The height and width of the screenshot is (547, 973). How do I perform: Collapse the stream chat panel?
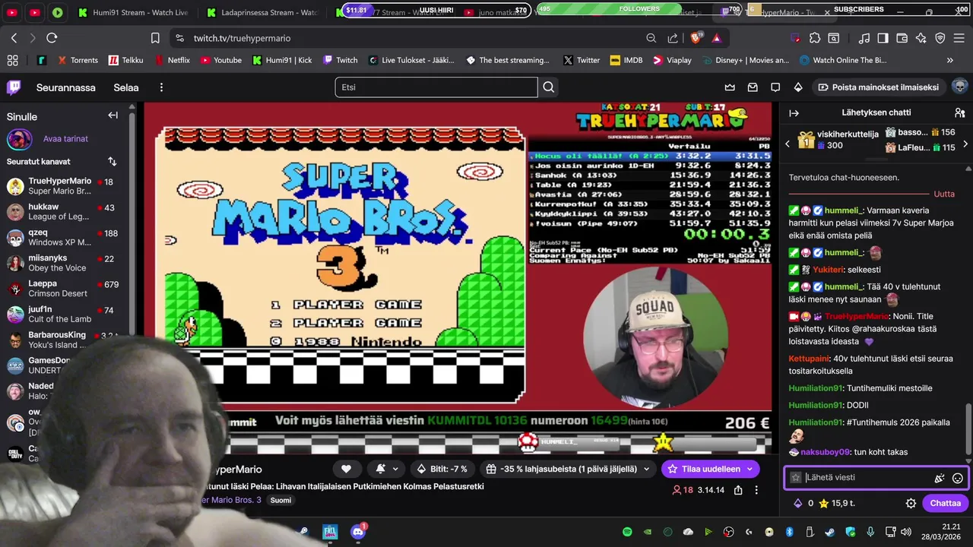tap(794, 112)
